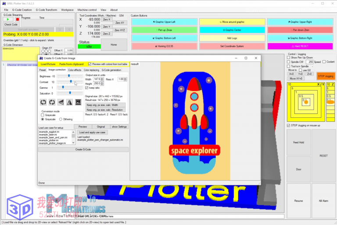
Task: Click the Load Picture button
Action: tap(48, 64)
